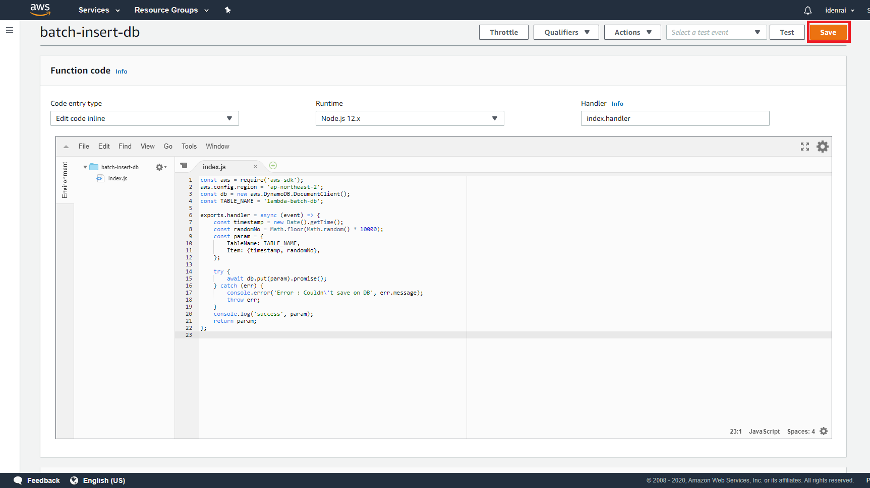Open the notifications bell icon
The image size is (870, 488).
tap(807, 10)
